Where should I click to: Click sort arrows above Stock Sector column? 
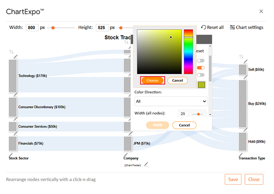11,52
